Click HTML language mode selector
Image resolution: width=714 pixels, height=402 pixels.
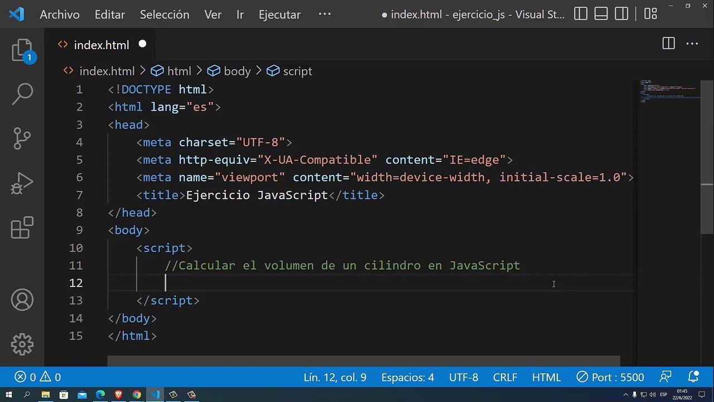[x=546, y=377]
